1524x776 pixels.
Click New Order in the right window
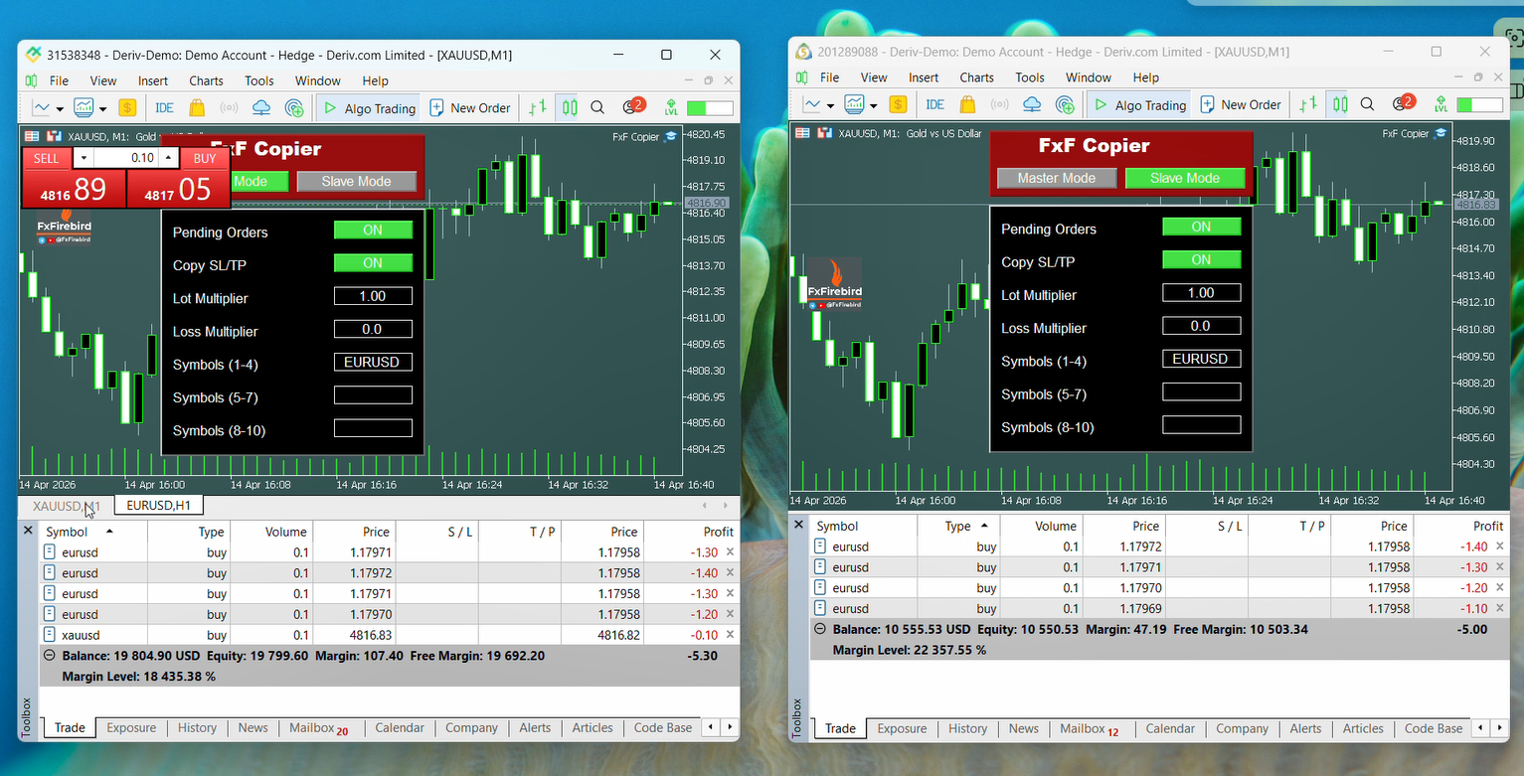pyautogui.click(x=1241, y=104)
